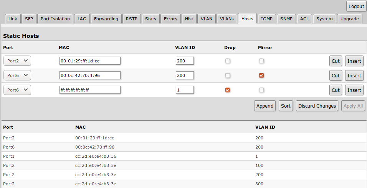This screenshot has height=188, width=367.
Task: Go to the IGMP tab
Action: point(266,19)
